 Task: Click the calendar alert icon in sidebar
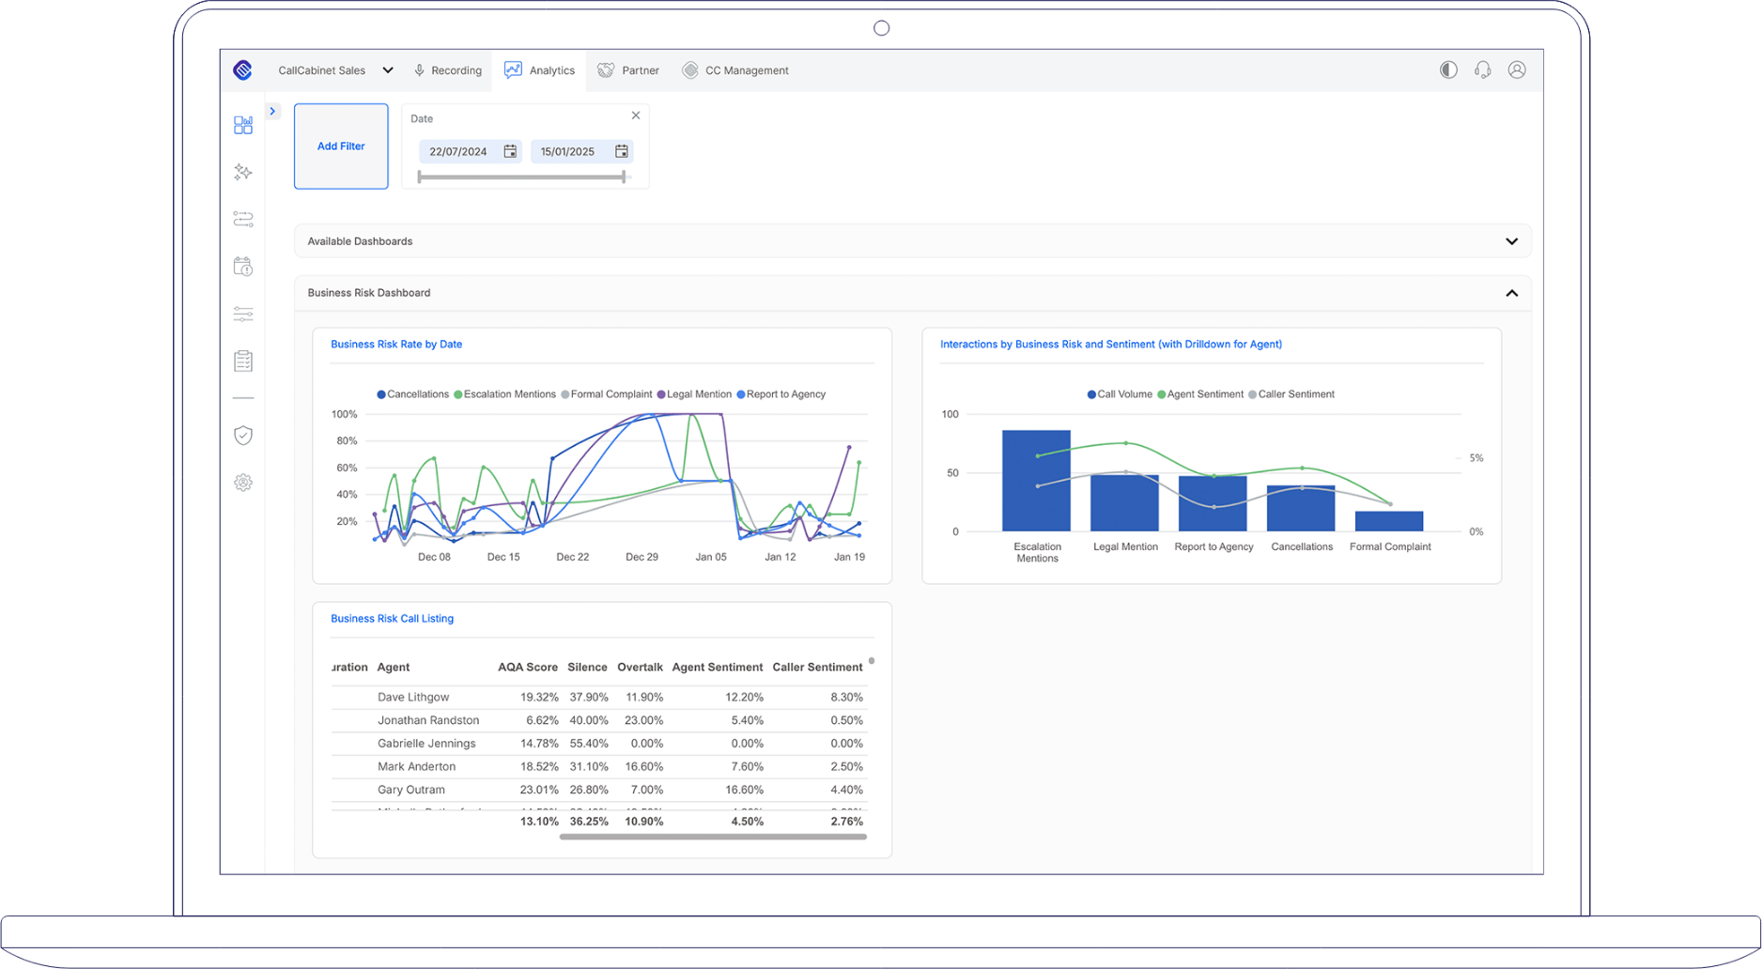pos(243,267)
